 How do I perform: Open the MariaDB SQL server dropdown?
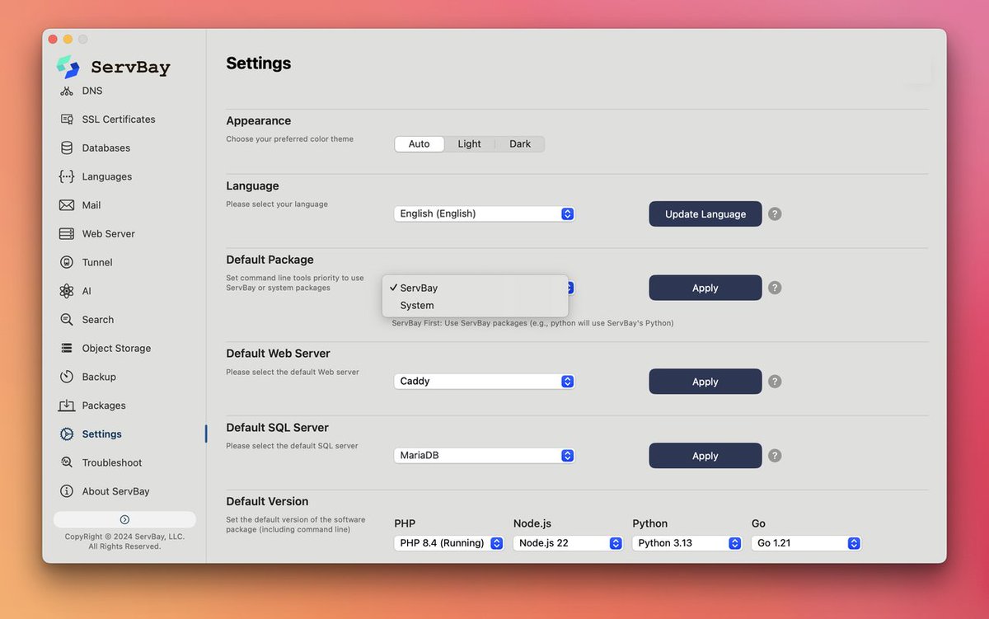(485, 456)
